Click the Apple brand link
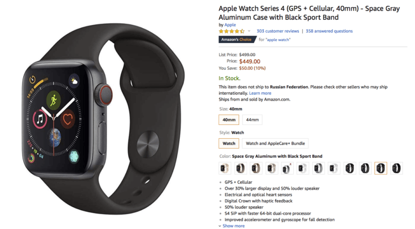This screenshot has width=415, height=229. pos(230,24)
